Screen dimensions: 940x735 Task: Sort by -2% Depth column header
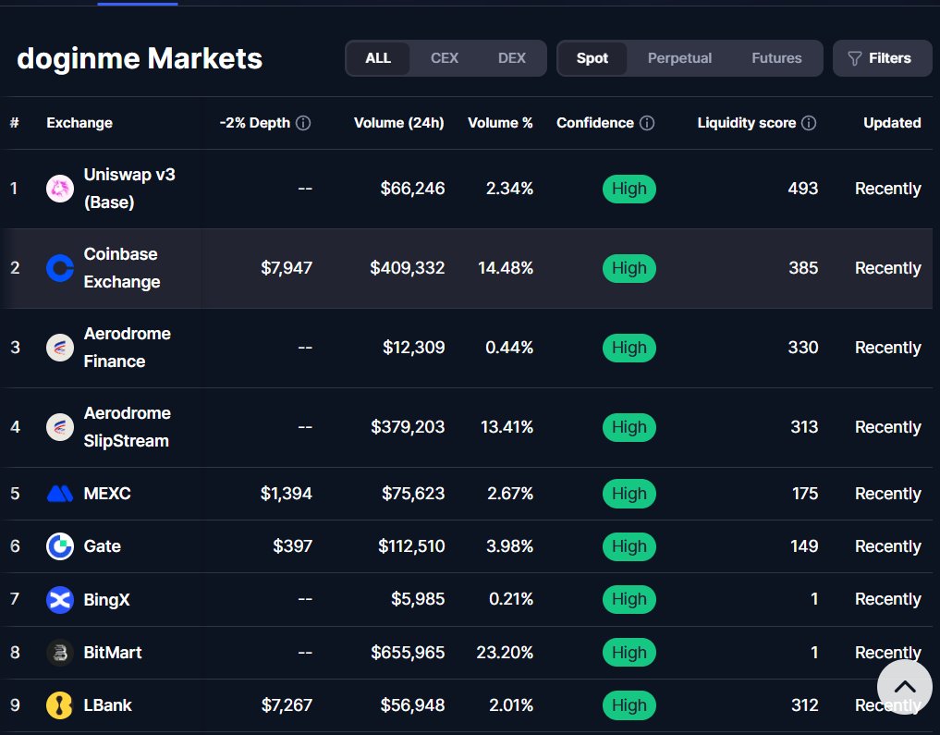[255, 123]
